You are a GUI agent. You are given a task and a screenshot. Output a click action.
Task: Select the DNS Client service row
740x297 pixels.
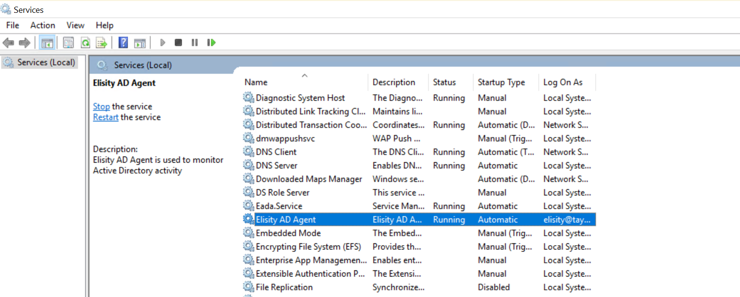[419, 152]
